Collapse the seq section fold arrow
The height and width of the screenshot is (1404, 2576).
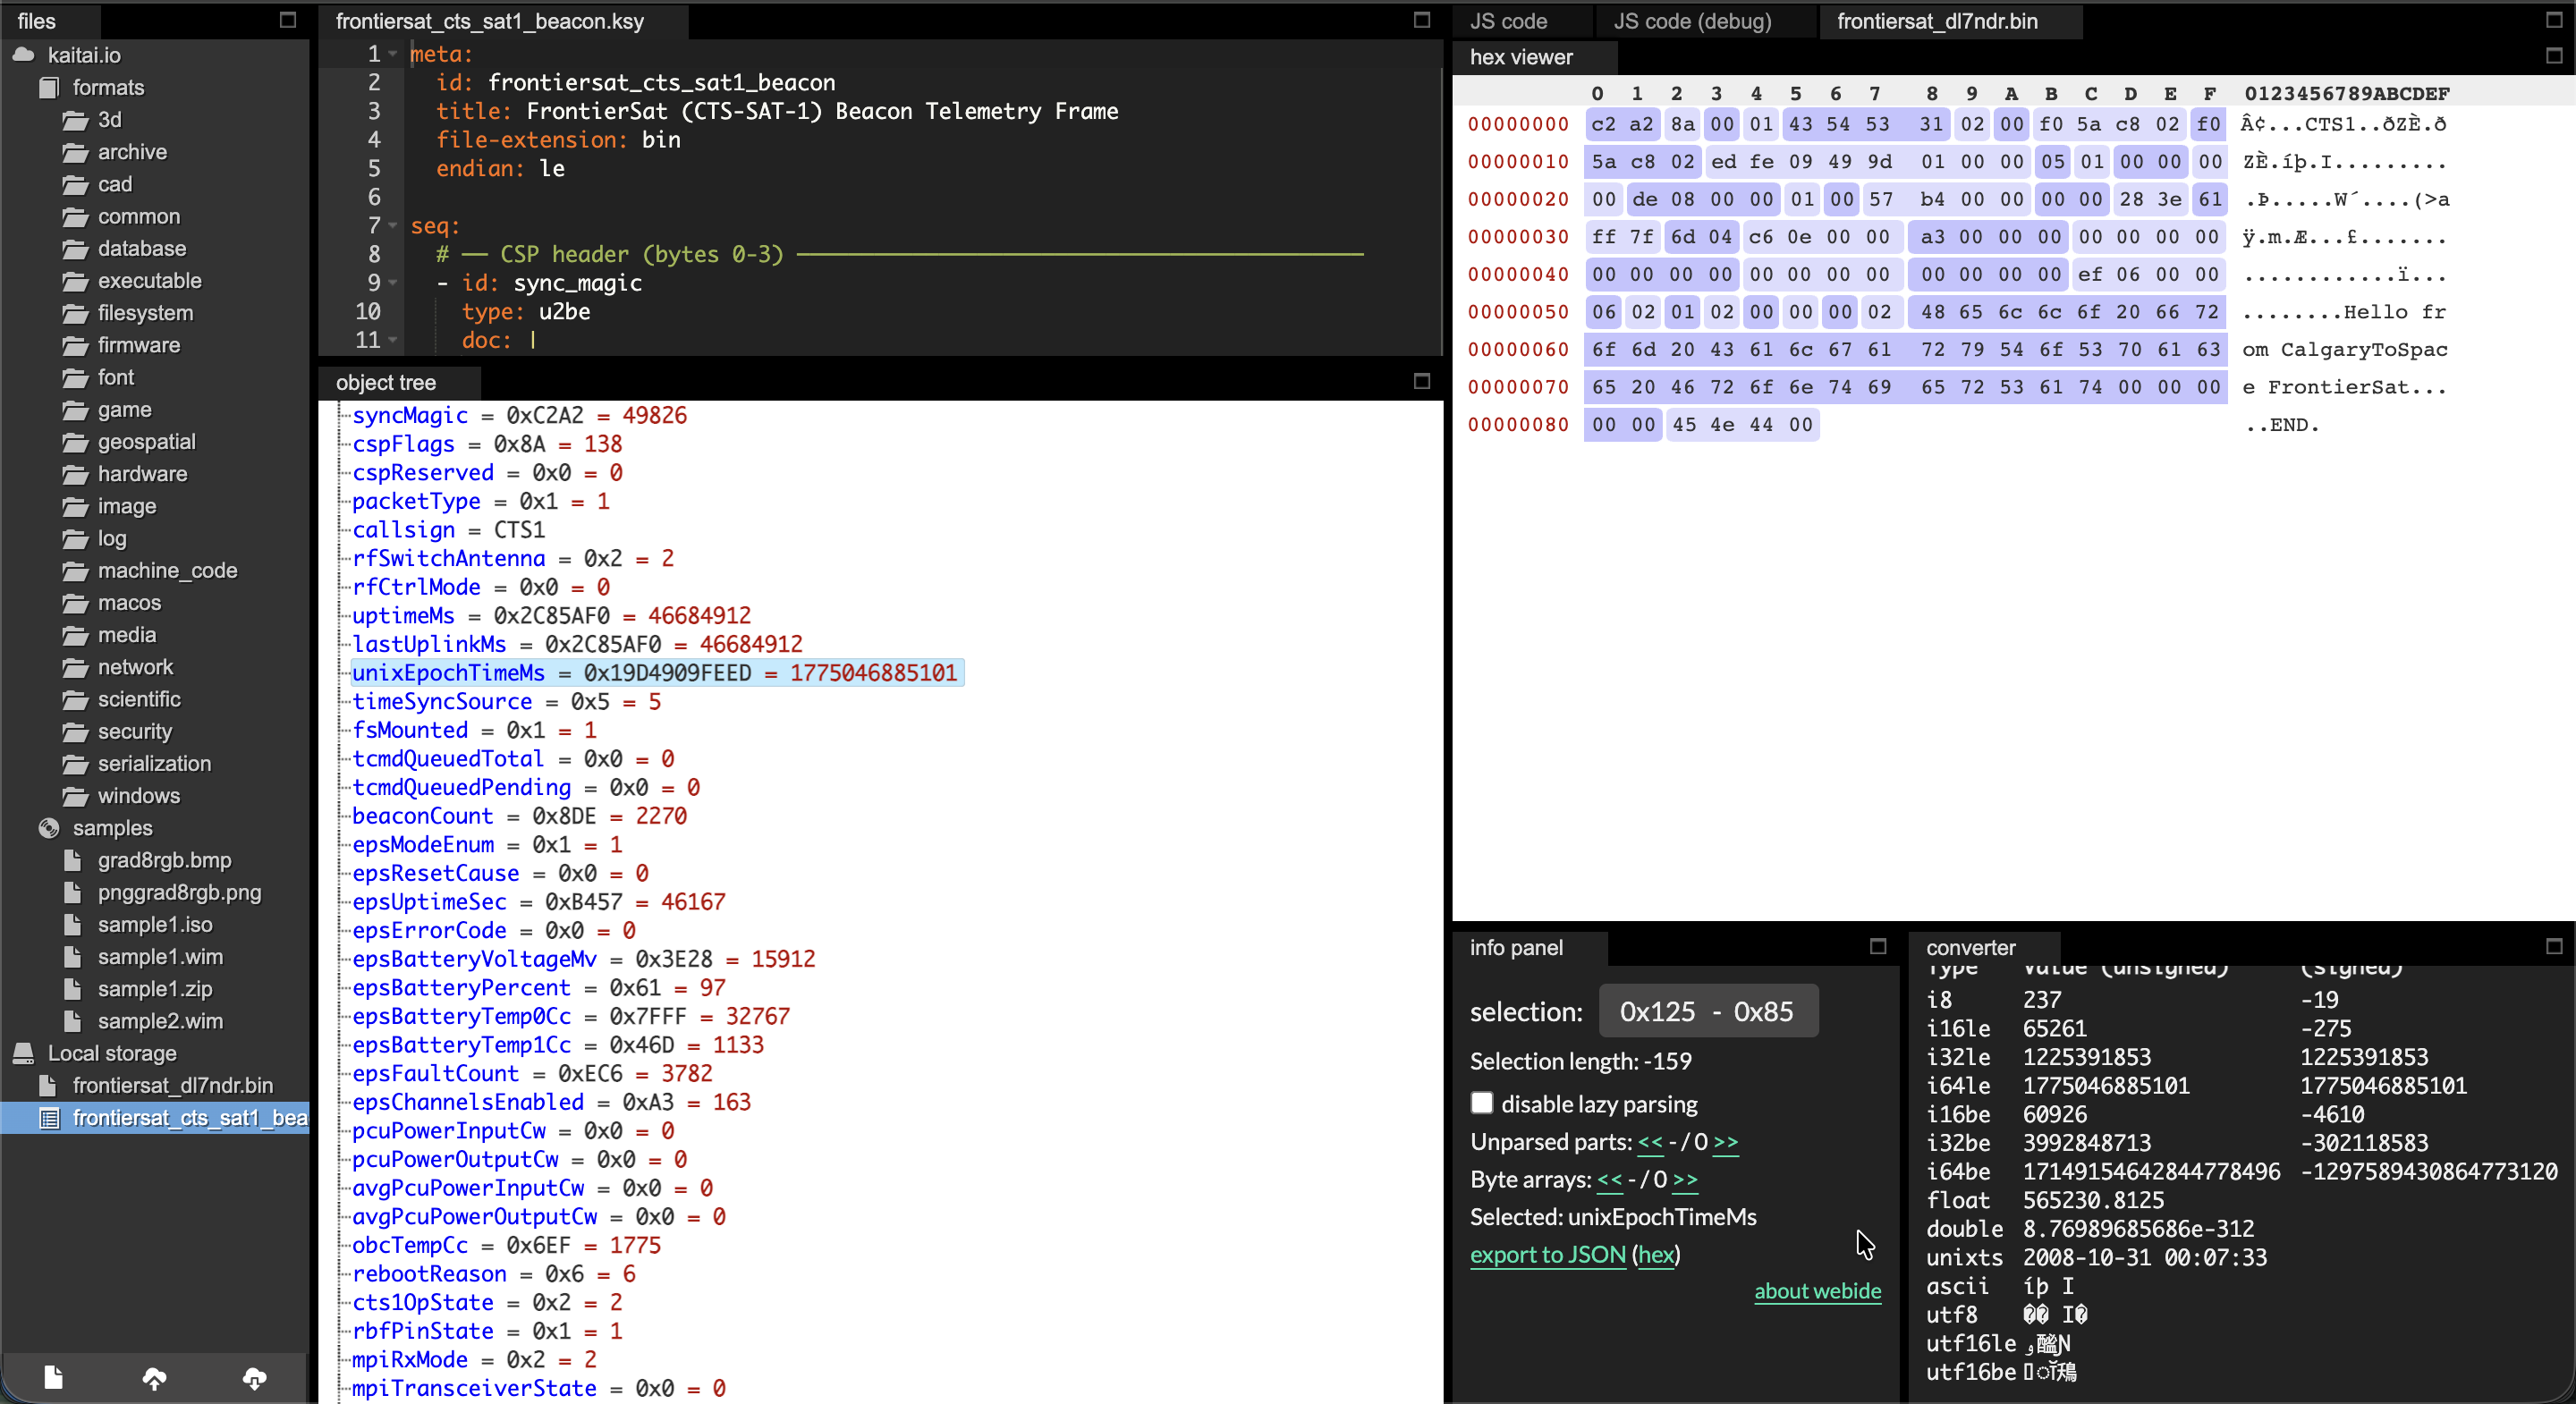point(393,226)
